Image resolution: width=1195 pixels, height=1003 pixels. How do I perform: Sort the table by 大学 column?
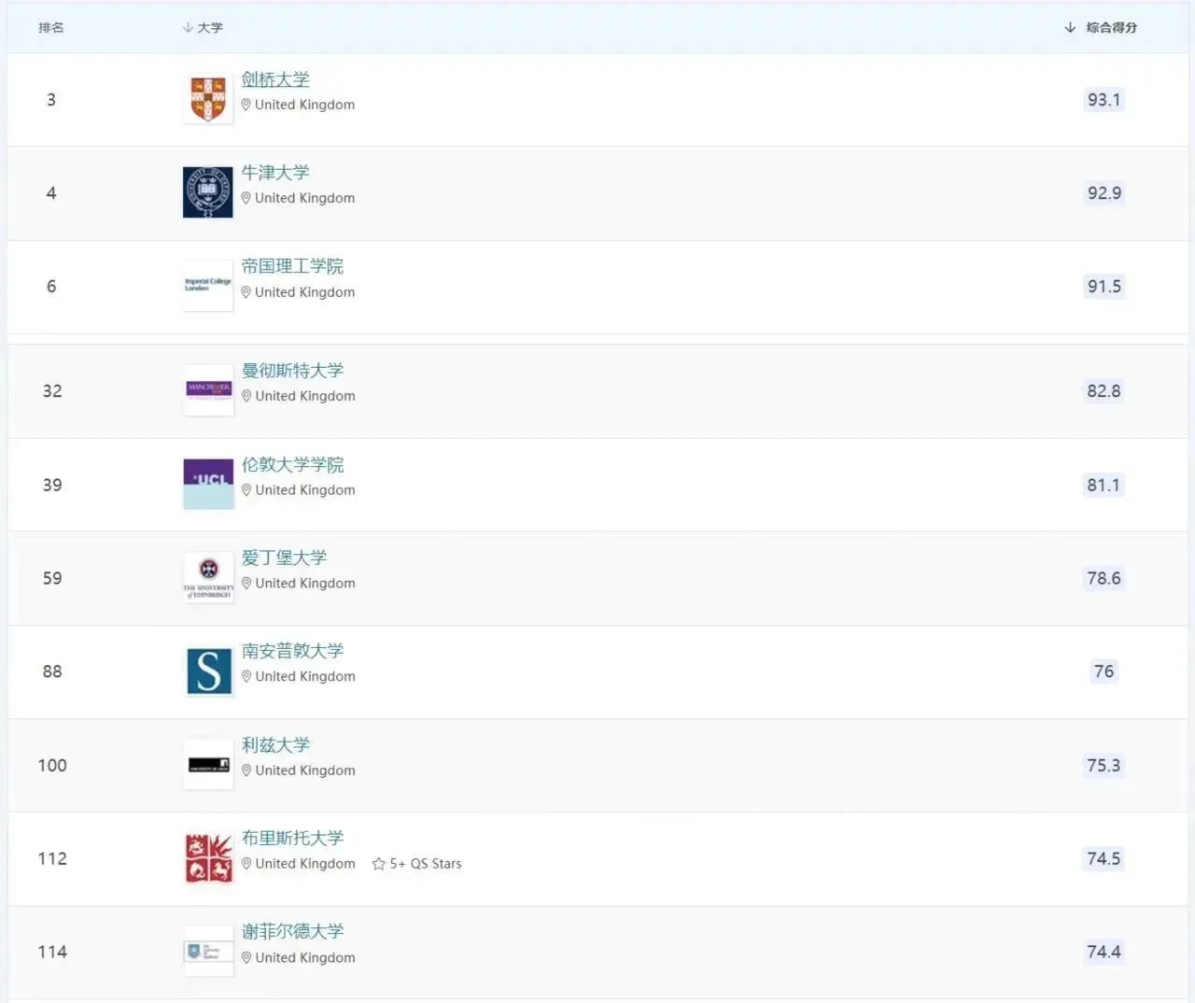pyautogui.click(x=203, y=27)
